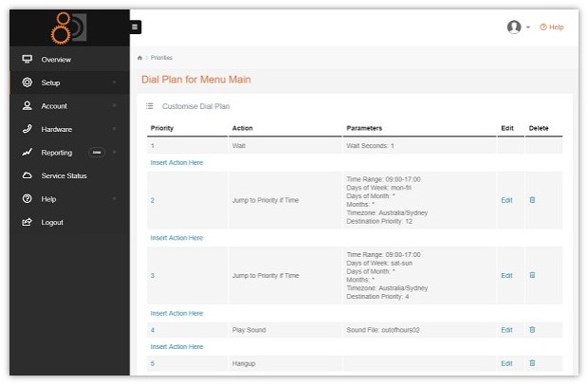The image size is (588, 385).
Task: Delete priority 2 using its trash icon
Action: coord(532,200)
